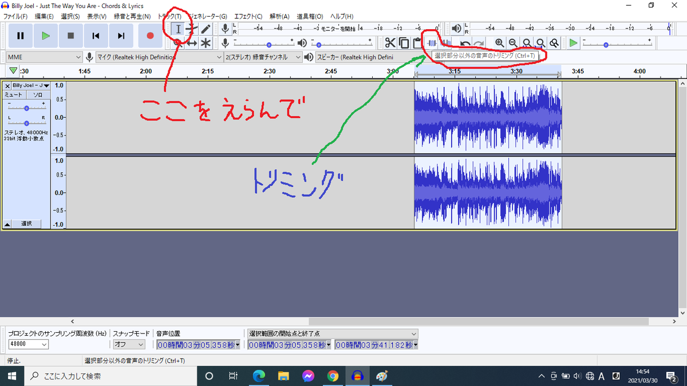Click the recording meter microphone icon
This screenshot has width=687, height=386.
tap(226, 28)
